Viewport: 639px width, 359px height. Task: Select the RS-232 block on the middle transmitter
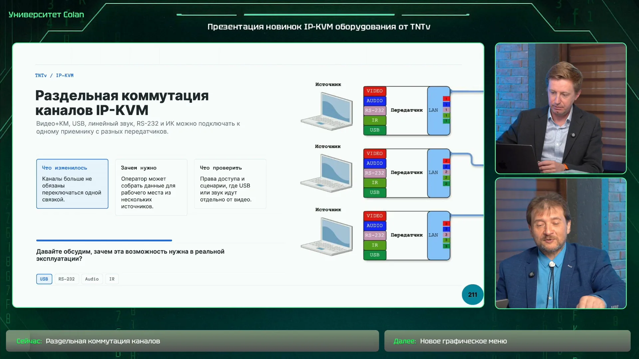click(375, 173)
